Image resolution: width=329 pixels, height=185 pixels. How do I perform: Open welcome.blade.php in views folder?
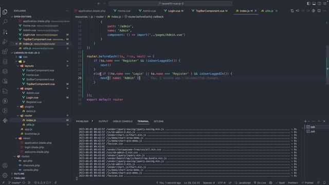(x=36, y=152)
